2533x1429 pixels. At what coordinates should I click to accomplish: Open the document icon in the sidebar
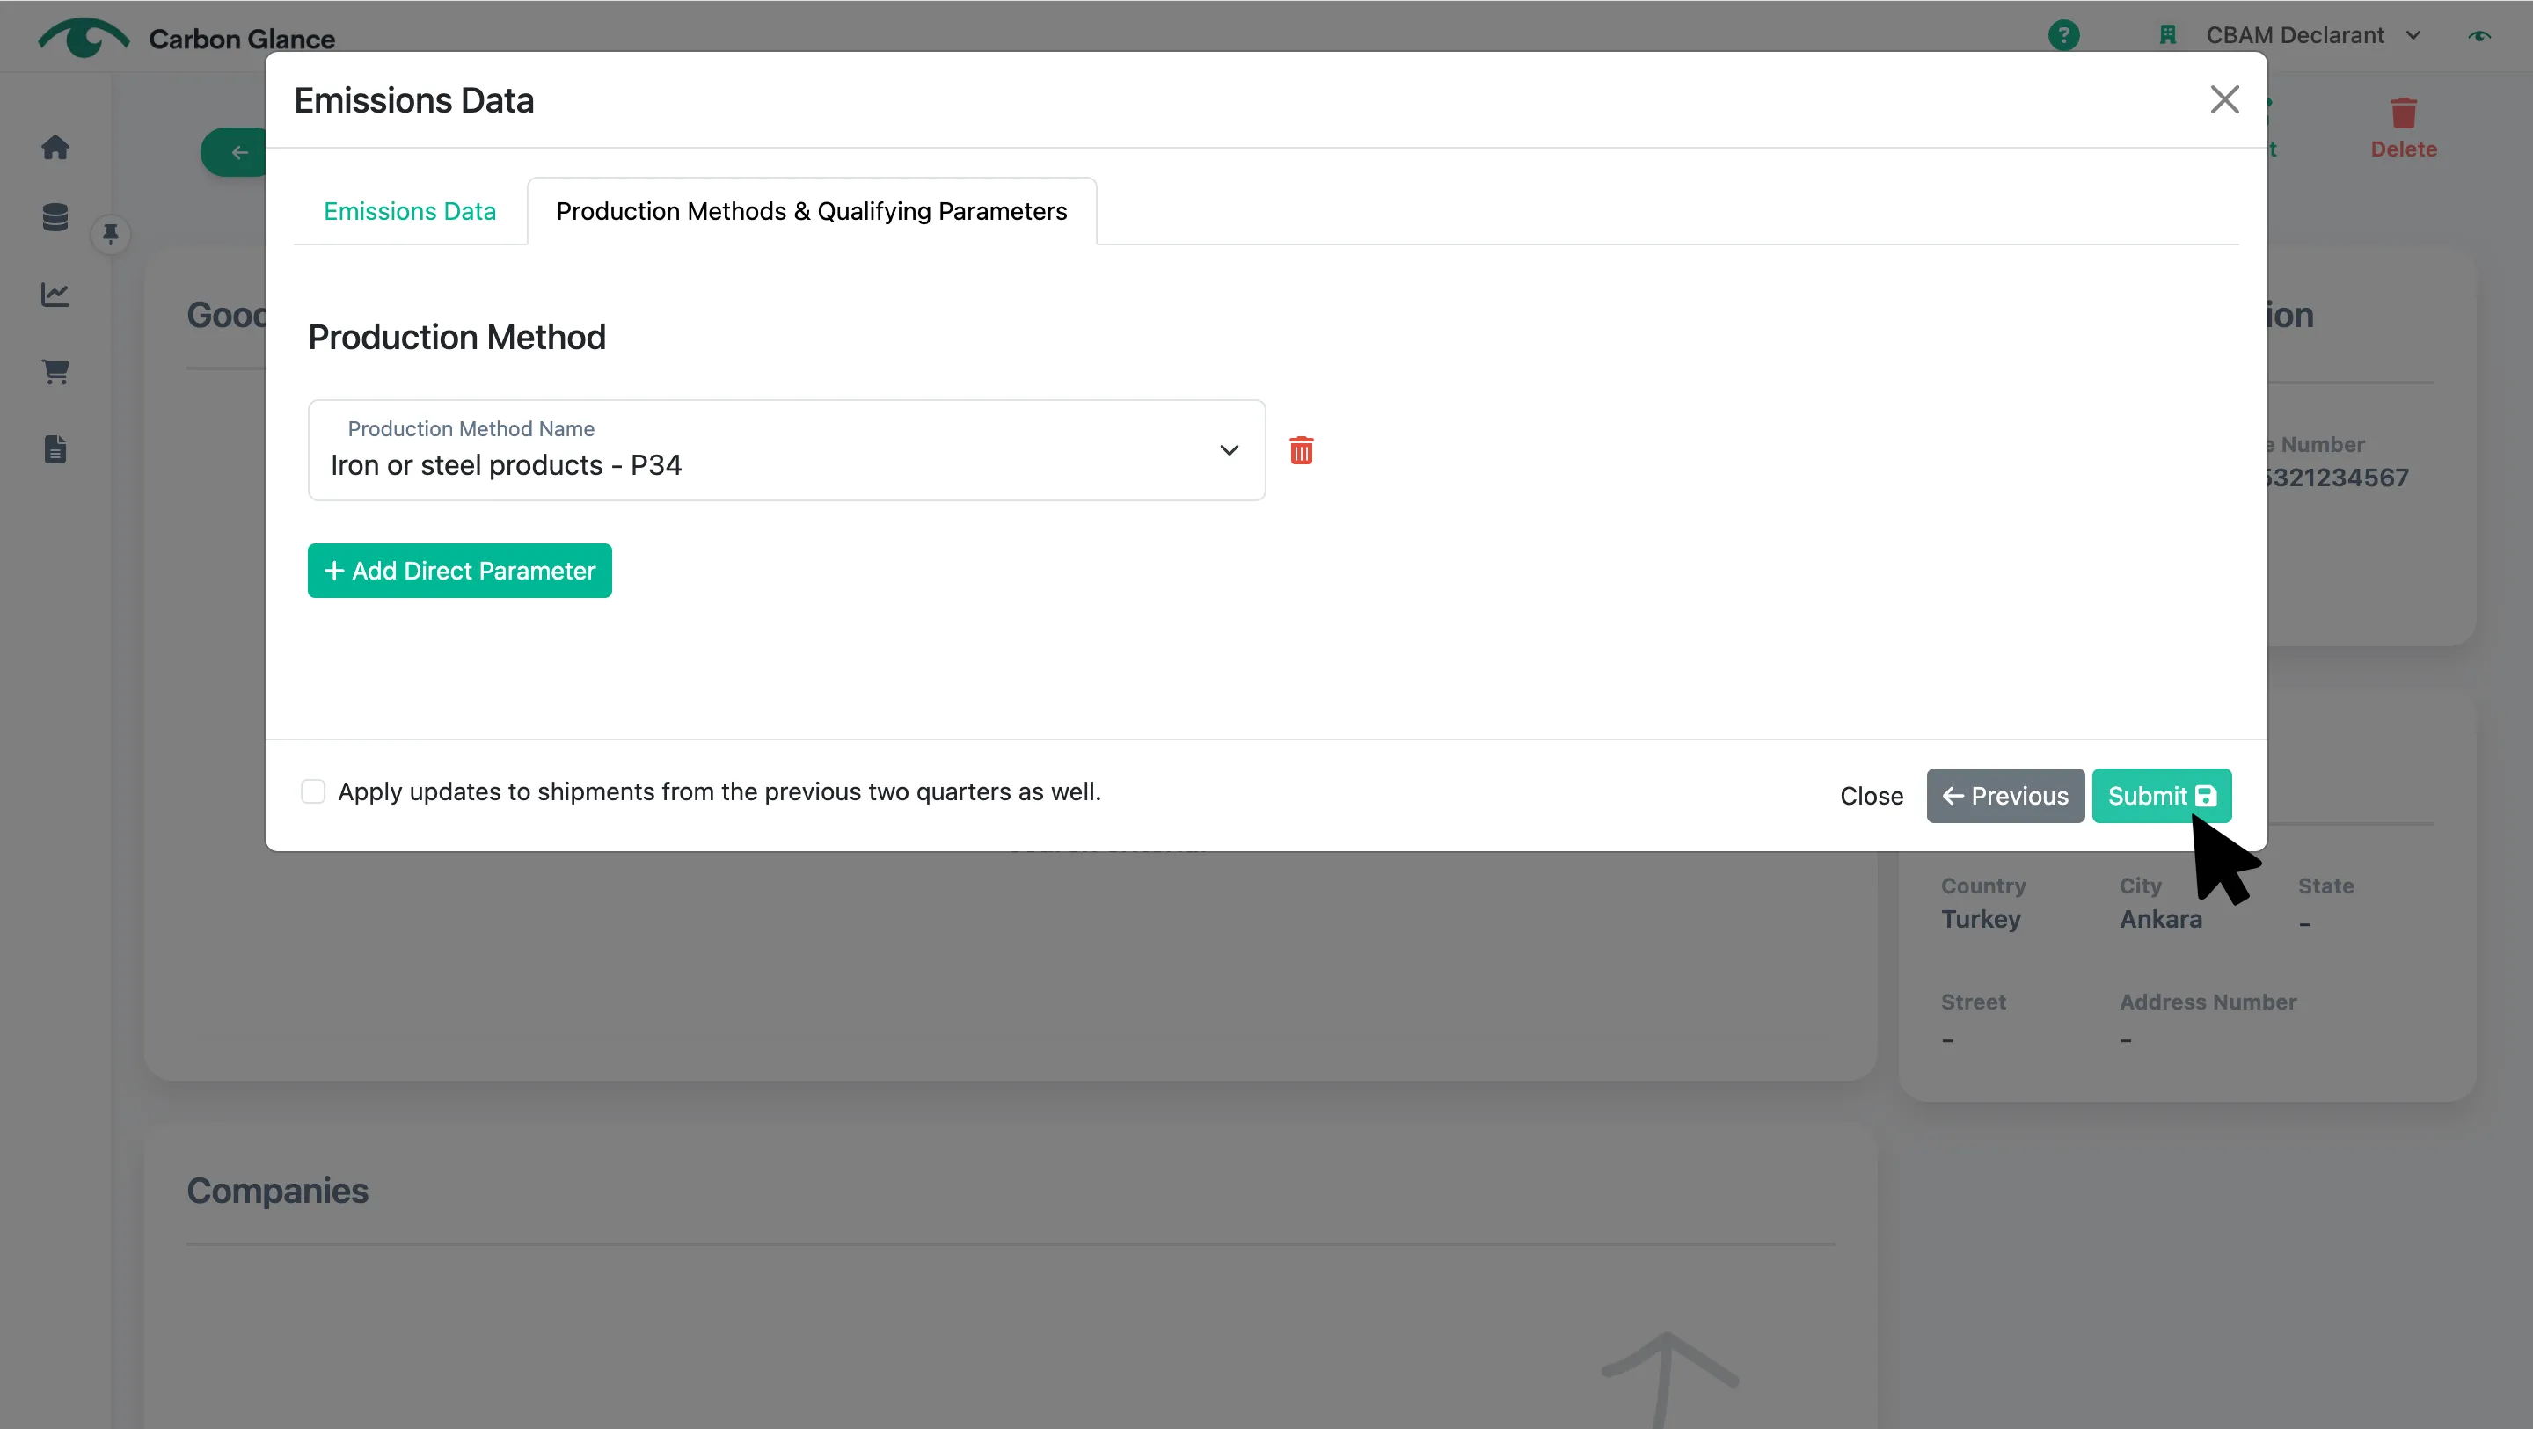[x=55, y=449]
